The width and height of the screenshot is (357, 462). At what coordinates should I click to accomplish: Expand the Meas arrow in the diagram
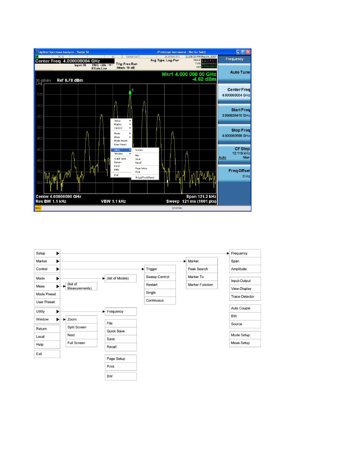58,286
